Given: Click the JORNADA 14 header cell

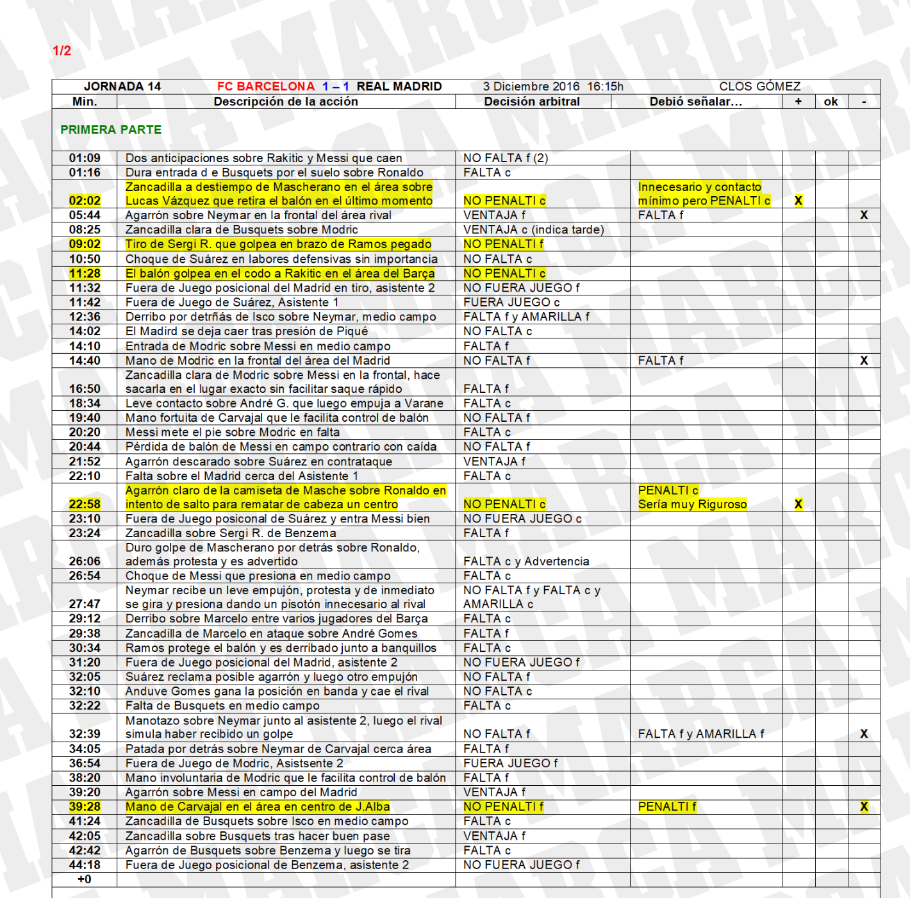Looking at the screenshot, I should click(x=122, y=87).
